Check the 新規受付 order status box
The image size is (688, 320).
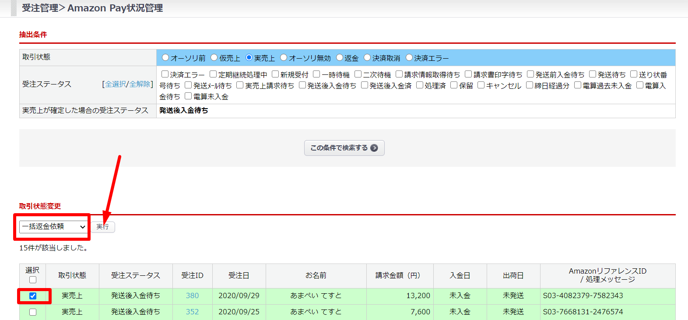pos(275,74)
